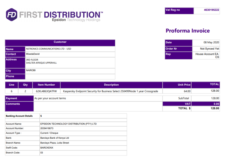Click the Kaspersky Endpoint Security description cell
Image resolution: width=226 pixels, height=158 pixels.
click(x=111, y=91)
